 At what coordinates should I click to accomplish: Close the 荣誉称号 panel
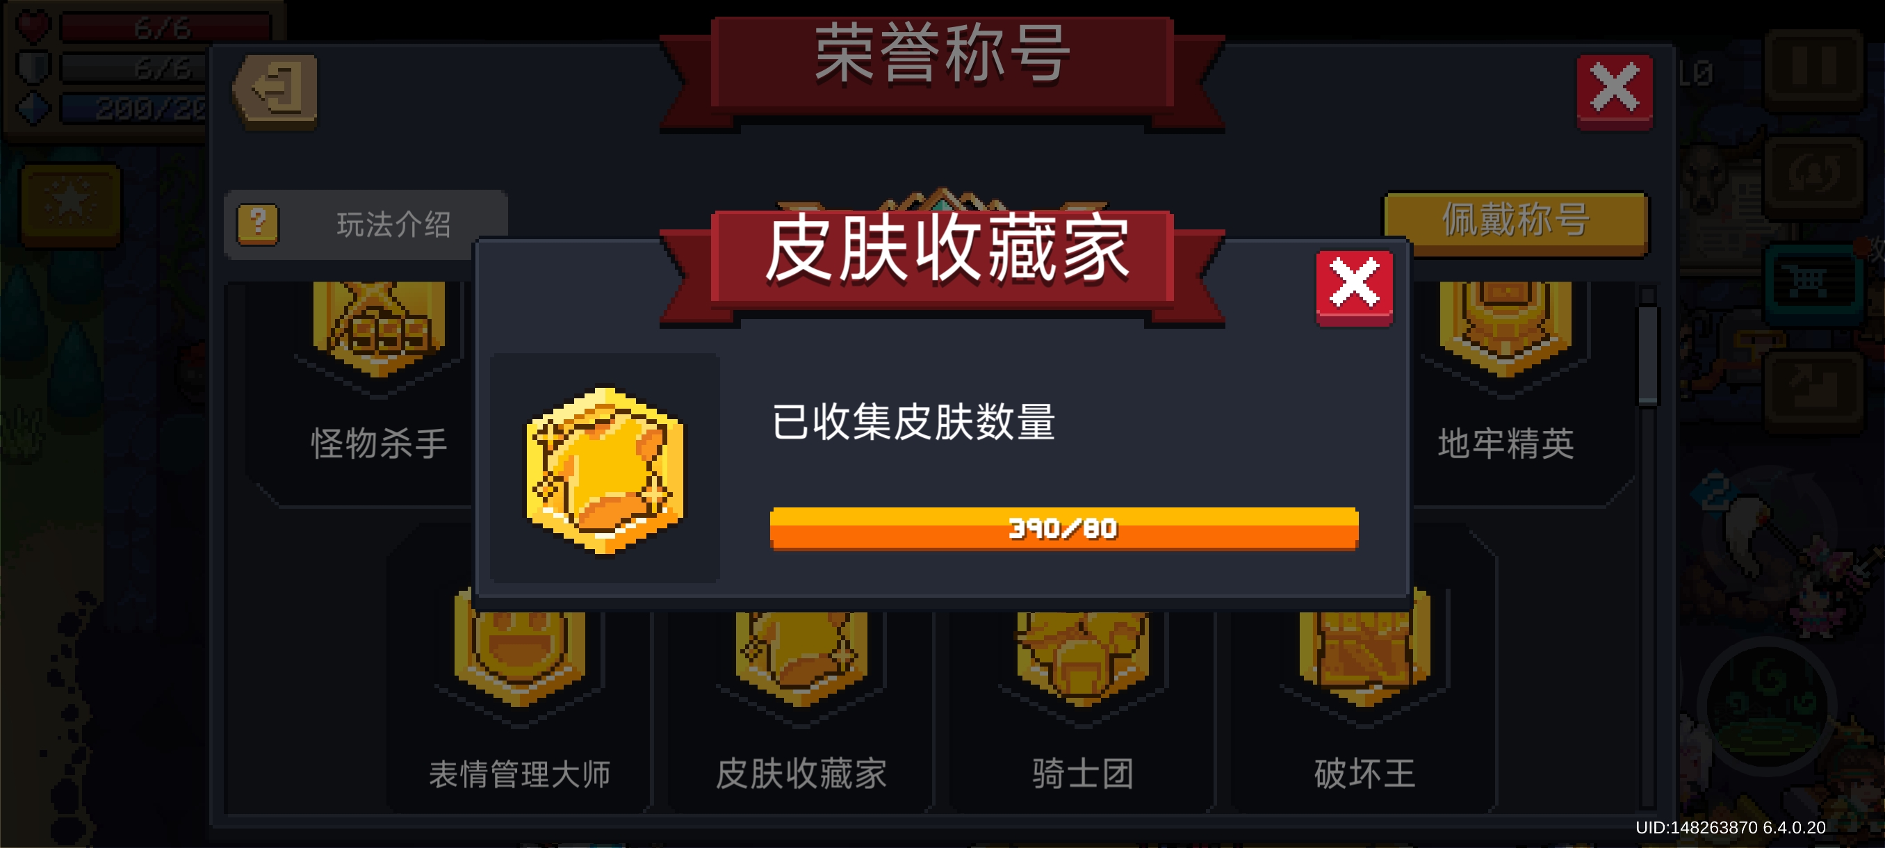(1614, 91)
